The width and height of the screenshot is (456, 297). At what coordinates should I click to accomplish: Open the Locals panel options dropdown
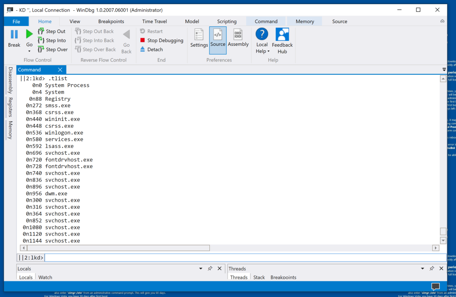(200, 269)
